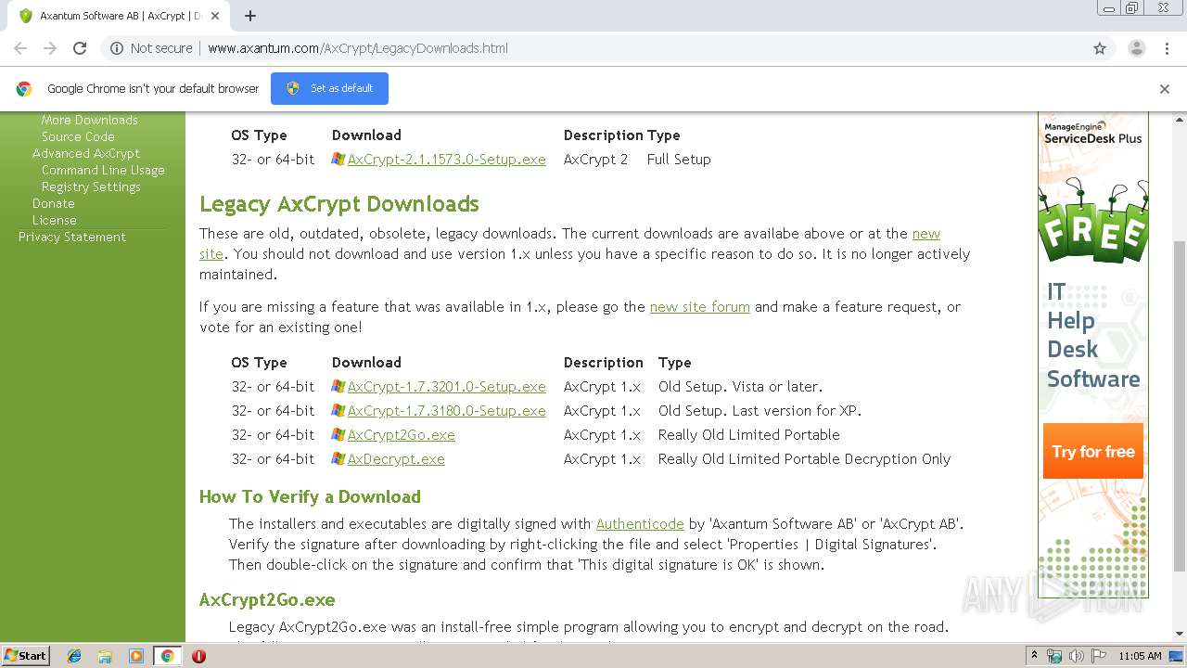This screenshot has height=668, width=1187.
Task: Click the How To Verify a Download heading
Action: click(310, 497)
